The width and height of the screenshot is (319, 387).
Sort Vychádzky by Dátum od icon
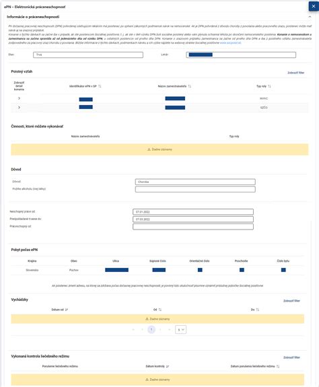pyautogui.click(x=67, y=310)
